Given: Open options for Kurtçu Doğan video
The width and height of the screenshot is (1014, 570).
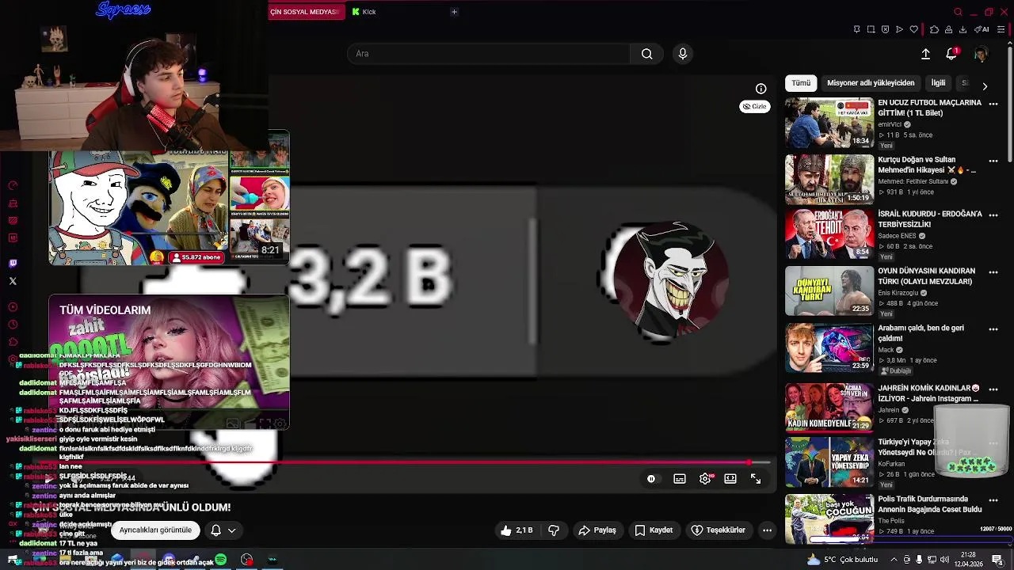Looking at the screenshot, I should (993, 161).
